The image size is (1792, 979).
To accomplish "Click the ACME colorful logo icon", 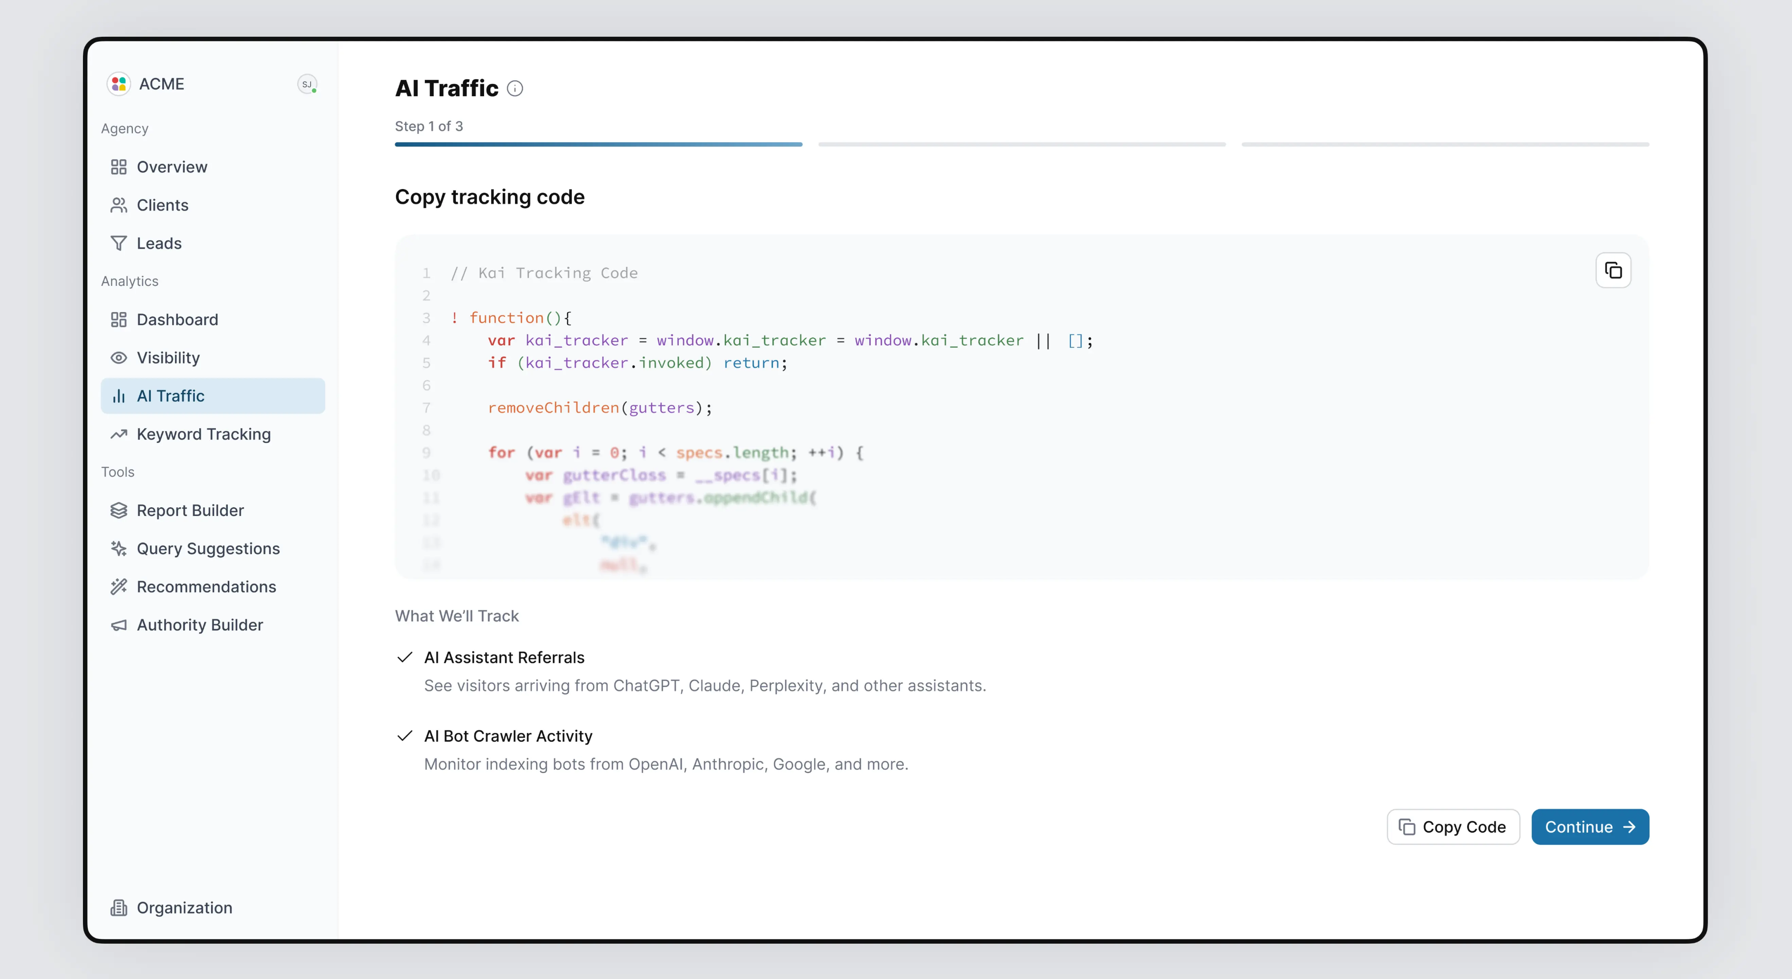I will coord(119,84).
